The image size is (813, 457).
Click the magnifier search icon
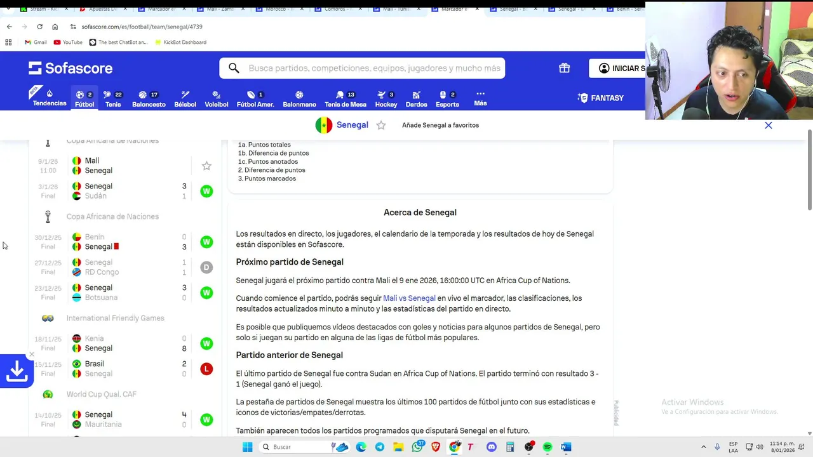(234, 68)
